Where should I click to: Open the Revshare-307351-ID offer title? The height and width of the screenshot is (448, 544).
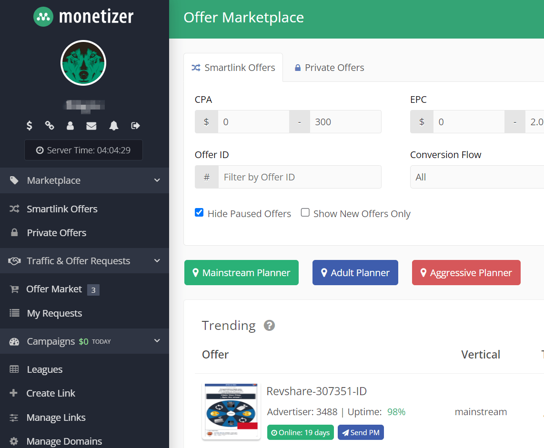point(316,391)
